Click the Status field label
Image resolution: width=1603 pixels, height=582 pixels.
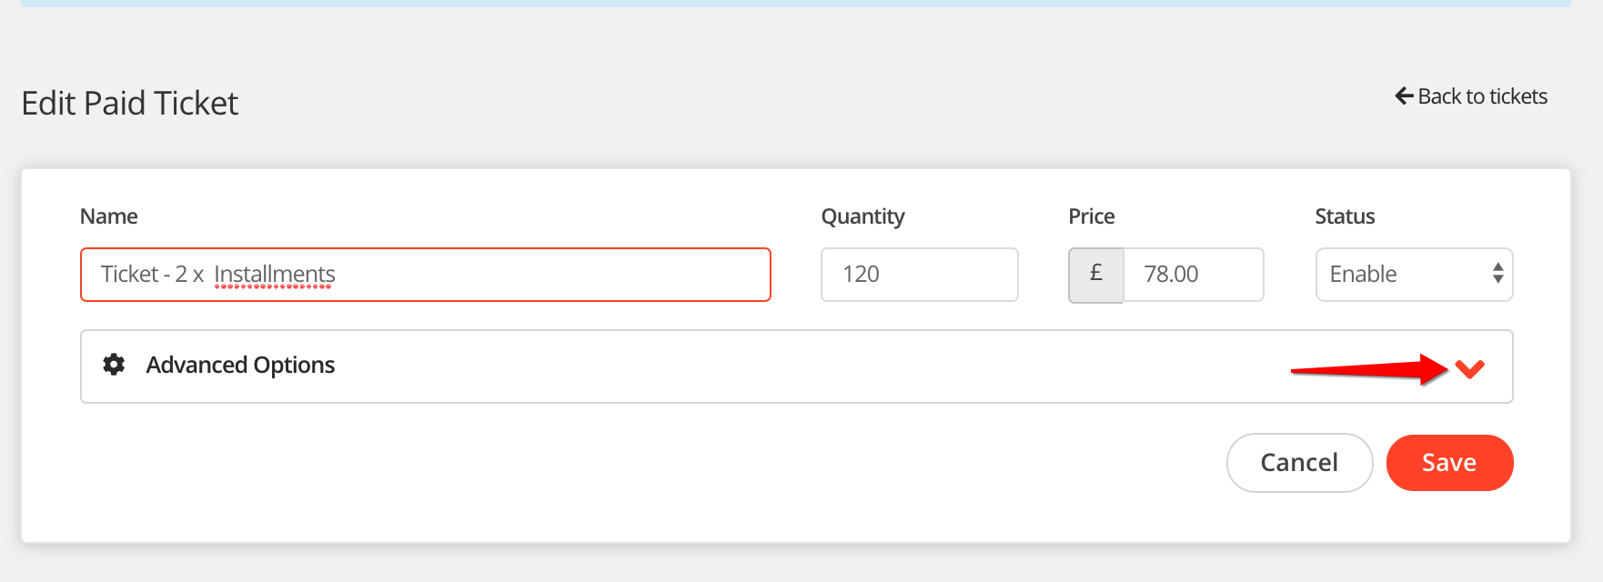point(1345,216)
